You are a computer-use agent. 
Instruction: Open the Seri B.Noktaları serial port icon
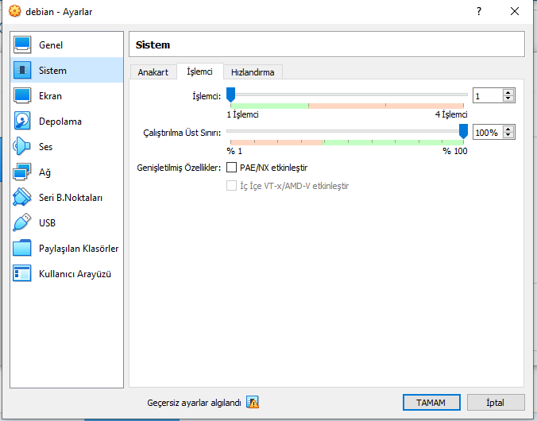tap(22, 197)
